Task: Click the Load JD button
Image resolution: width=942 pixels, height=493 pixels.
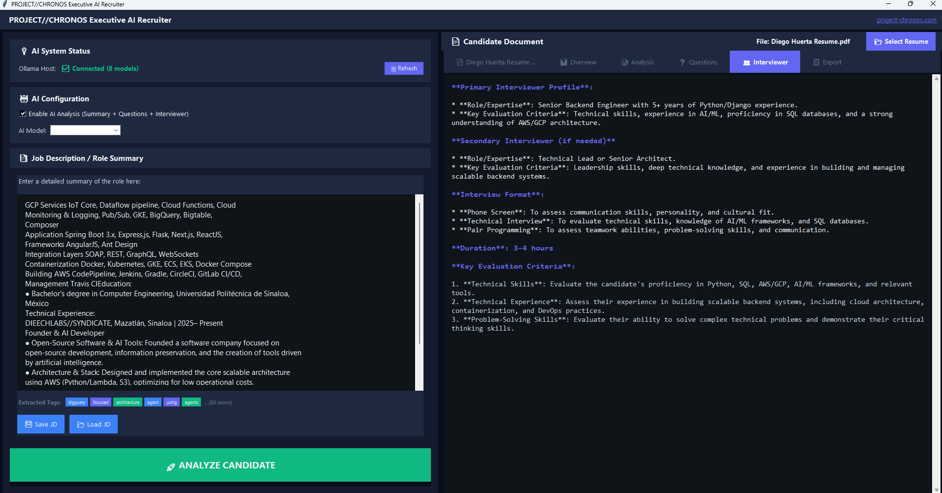Action: click(x=93, y=424)
